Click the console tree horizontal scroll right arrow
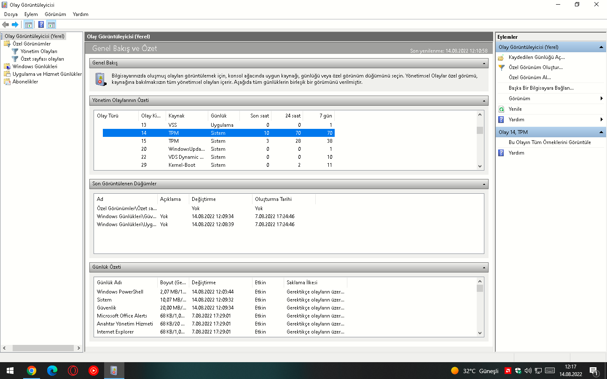The width and height of the screenshot is (607, 379). pos(78,348)
